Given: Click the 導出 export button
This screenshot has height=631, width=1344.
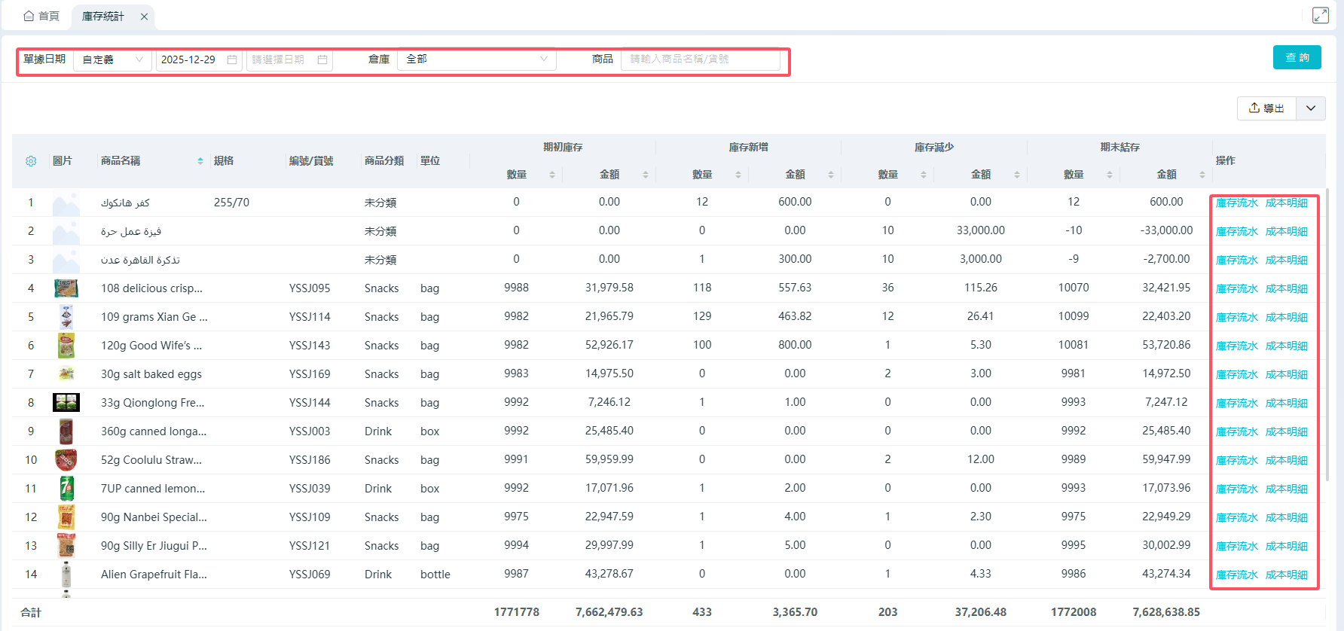Looking at the screenshot, I should click(1266, 108).
